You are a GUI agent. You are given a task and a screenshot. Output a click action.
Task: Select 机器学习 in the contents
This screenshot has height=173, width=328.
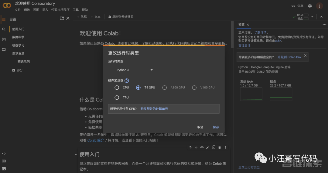coord(18,45)
